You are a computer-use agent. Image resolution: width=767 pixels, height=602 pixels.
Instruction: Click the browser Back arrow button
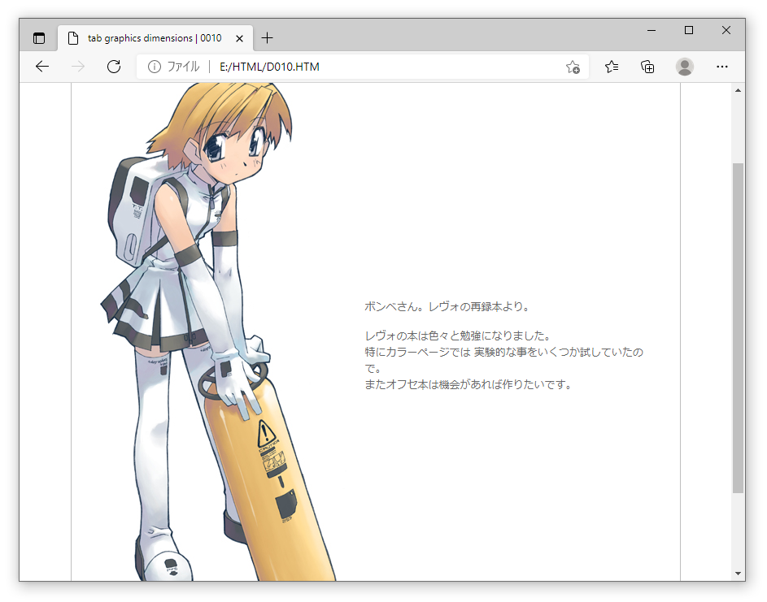(x=42, y=67)
